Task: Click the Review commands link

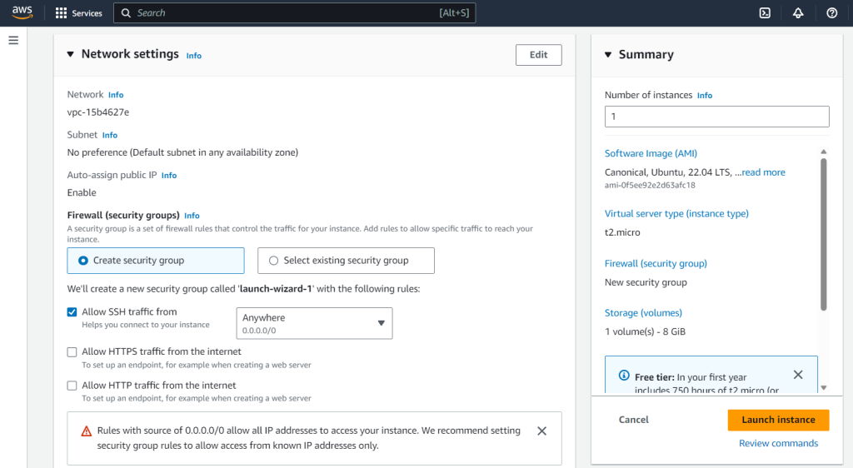Action: 778,443
